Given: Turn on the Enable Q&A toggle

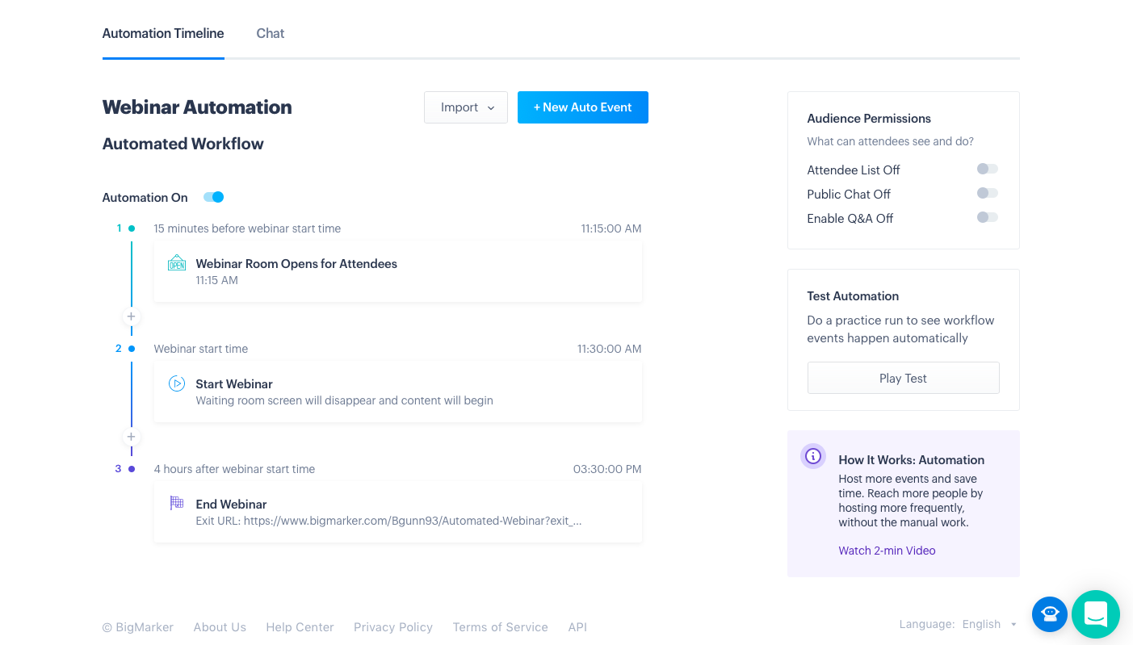Looking at the screenshot, I should click(988, 217).
